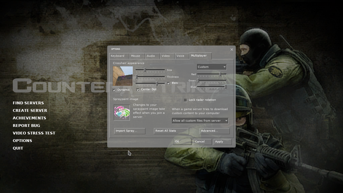Open Options from the main menu
The width and height of the screenshot is (343, 193).
(22, 141)
